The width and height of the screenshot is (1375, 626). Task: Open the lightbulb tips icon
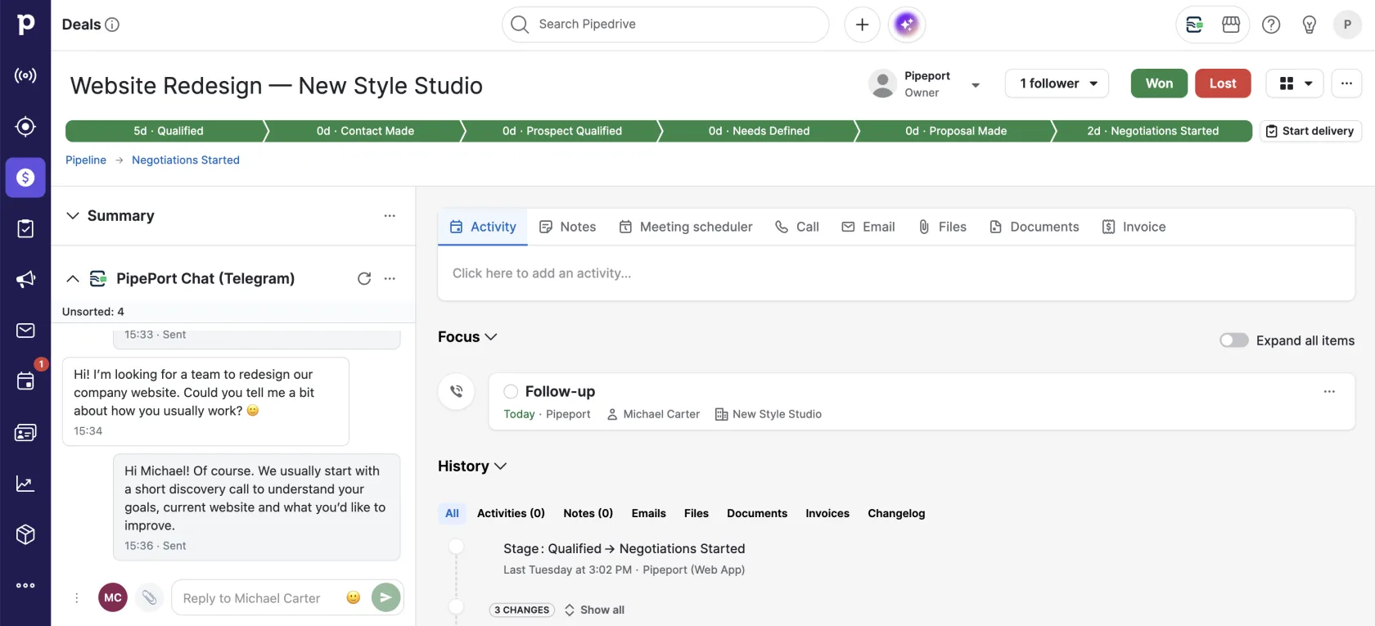pos(1310,25)
